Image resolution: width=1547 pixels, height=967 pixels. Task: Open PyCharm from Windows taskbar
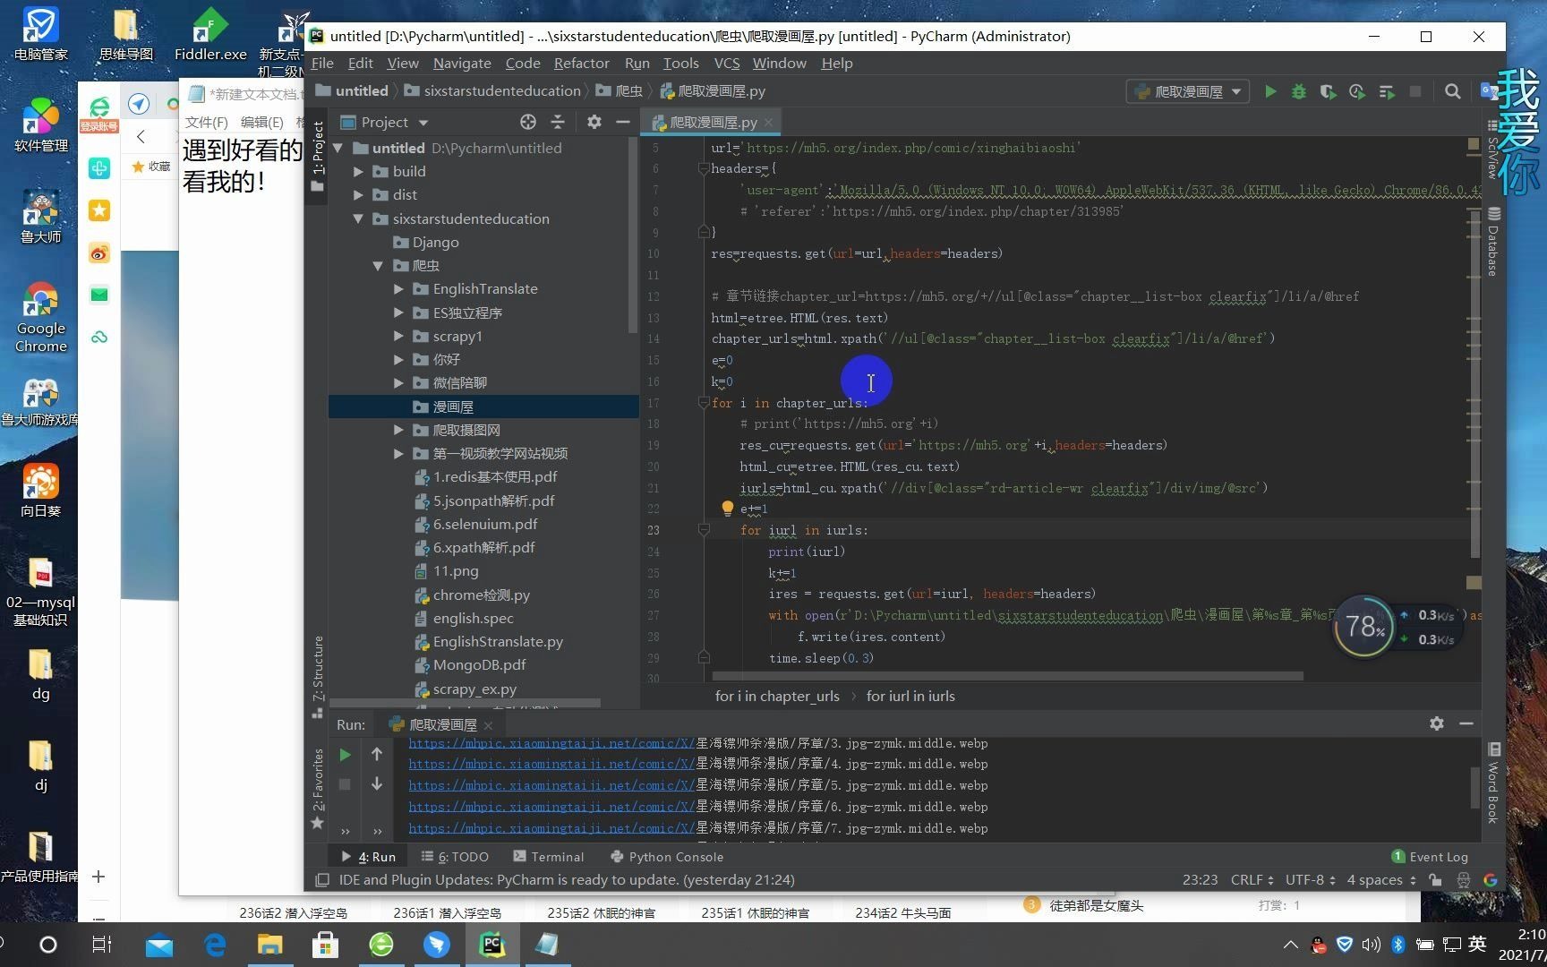click(492, 945)
